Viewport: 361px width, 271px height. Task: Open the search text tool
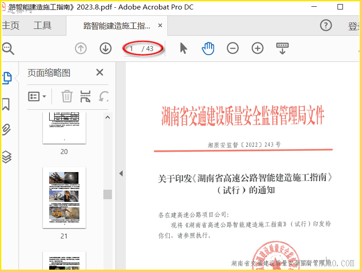pyautogui.click(x=8, y=49)
